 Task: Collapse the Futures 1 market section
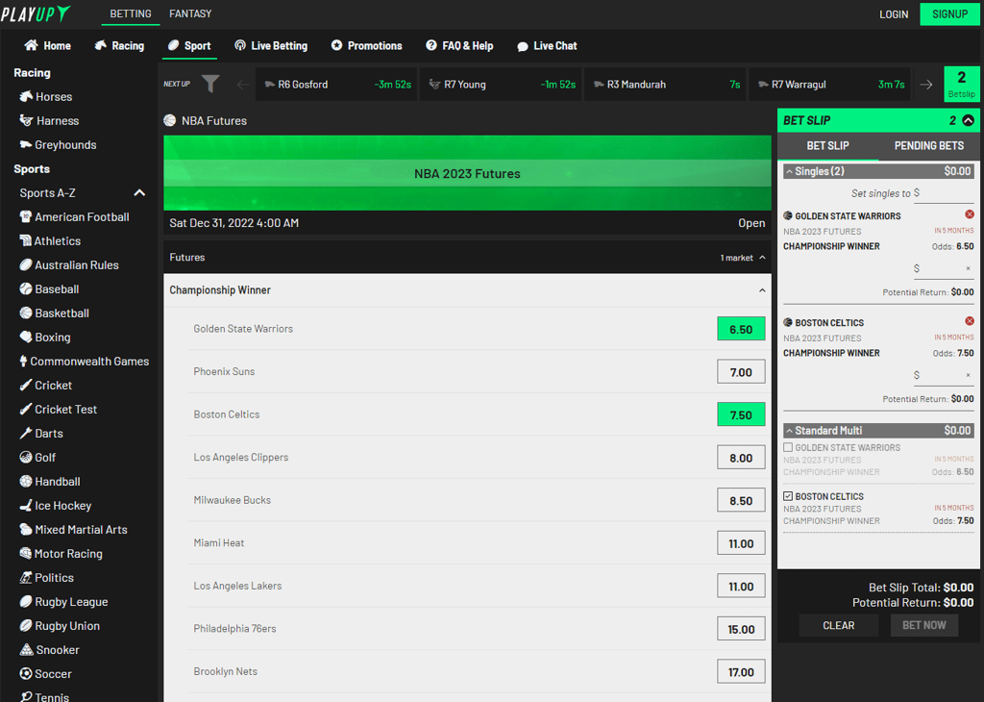(762, 258)
